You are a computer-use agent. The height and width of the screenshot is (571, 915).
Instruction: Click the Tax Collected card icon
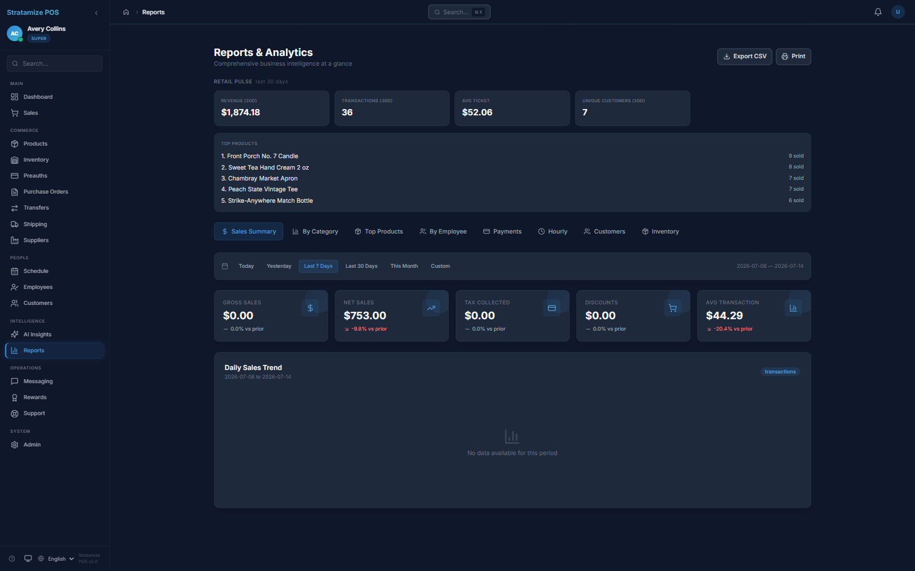(x=552, y=308)
